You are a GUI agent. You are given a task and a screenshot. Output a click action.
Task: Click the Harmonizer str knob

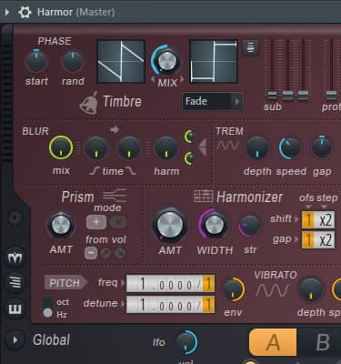250,226
